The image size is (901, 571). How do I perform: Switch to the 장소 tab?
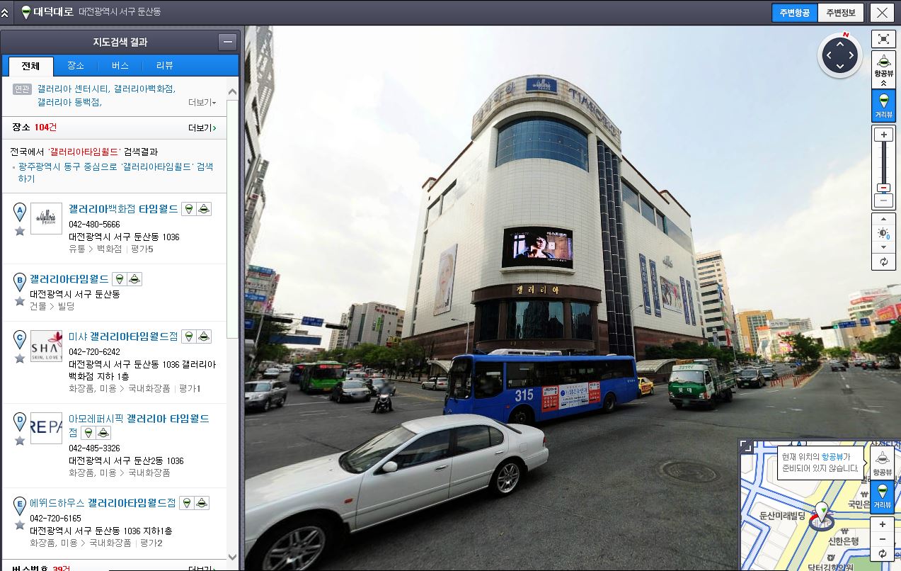tap(76, 65)
